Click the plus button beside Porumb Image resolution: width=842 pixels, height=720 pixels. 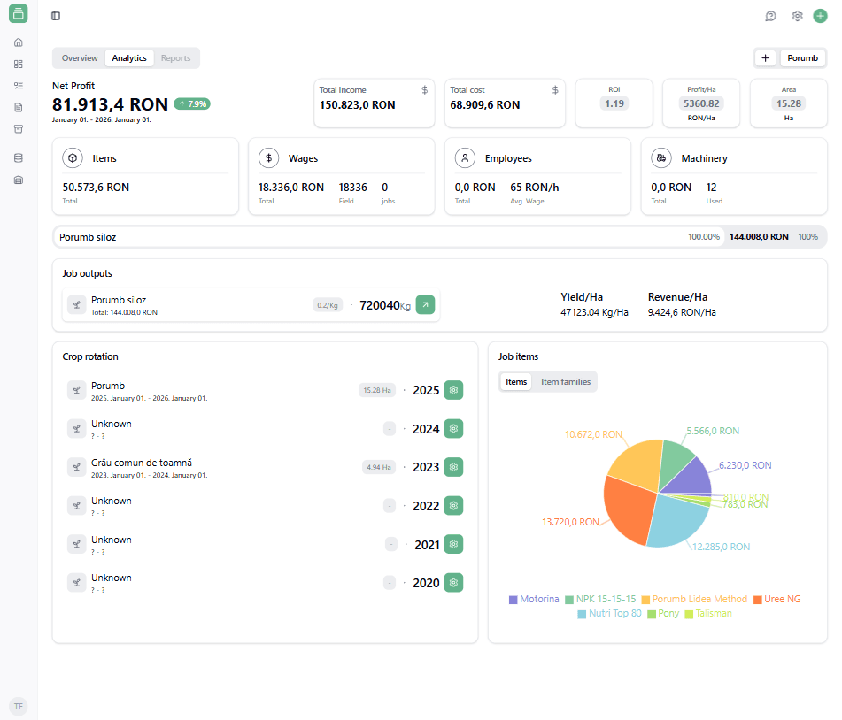766,58
